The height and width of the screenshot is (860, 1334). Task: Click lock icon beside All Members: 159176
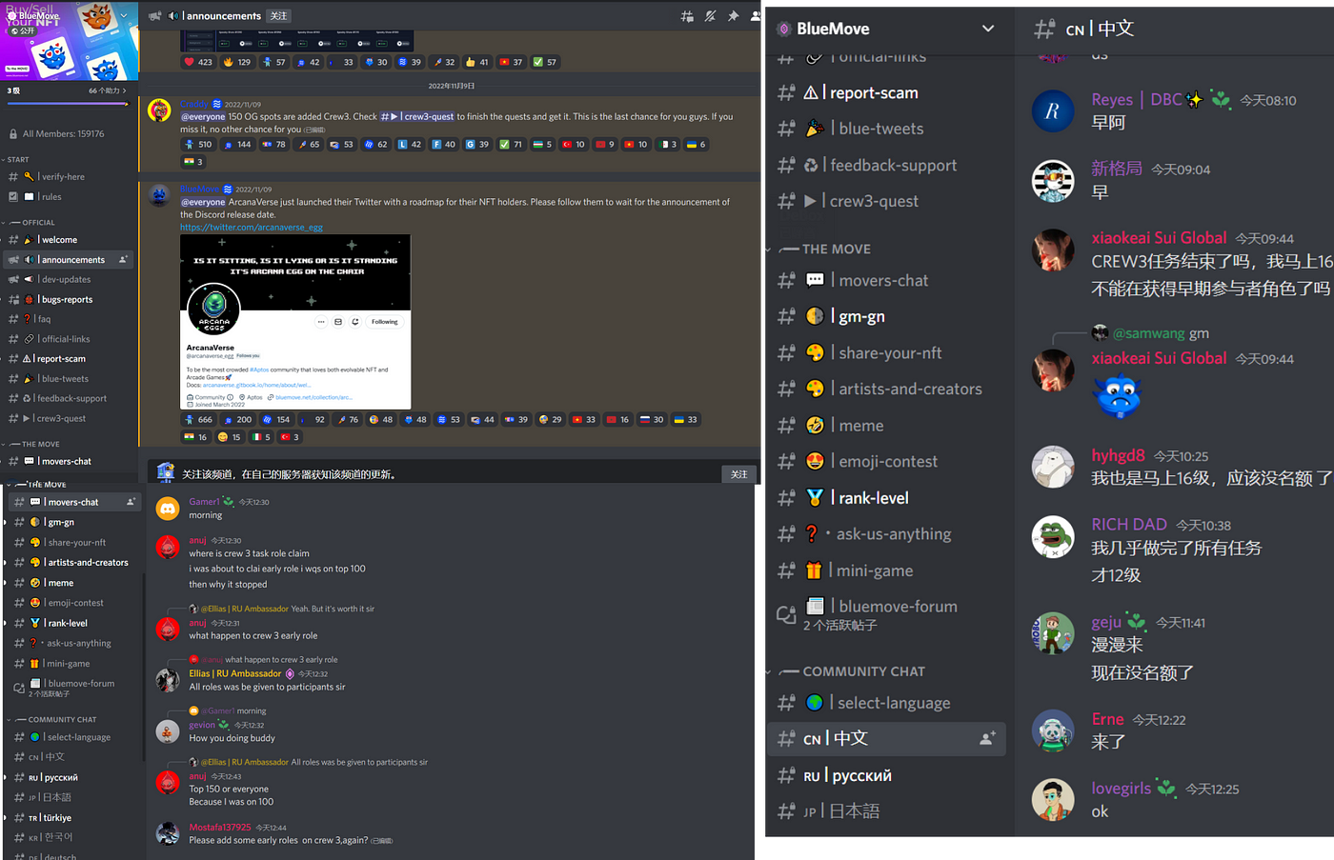point(13,134)
